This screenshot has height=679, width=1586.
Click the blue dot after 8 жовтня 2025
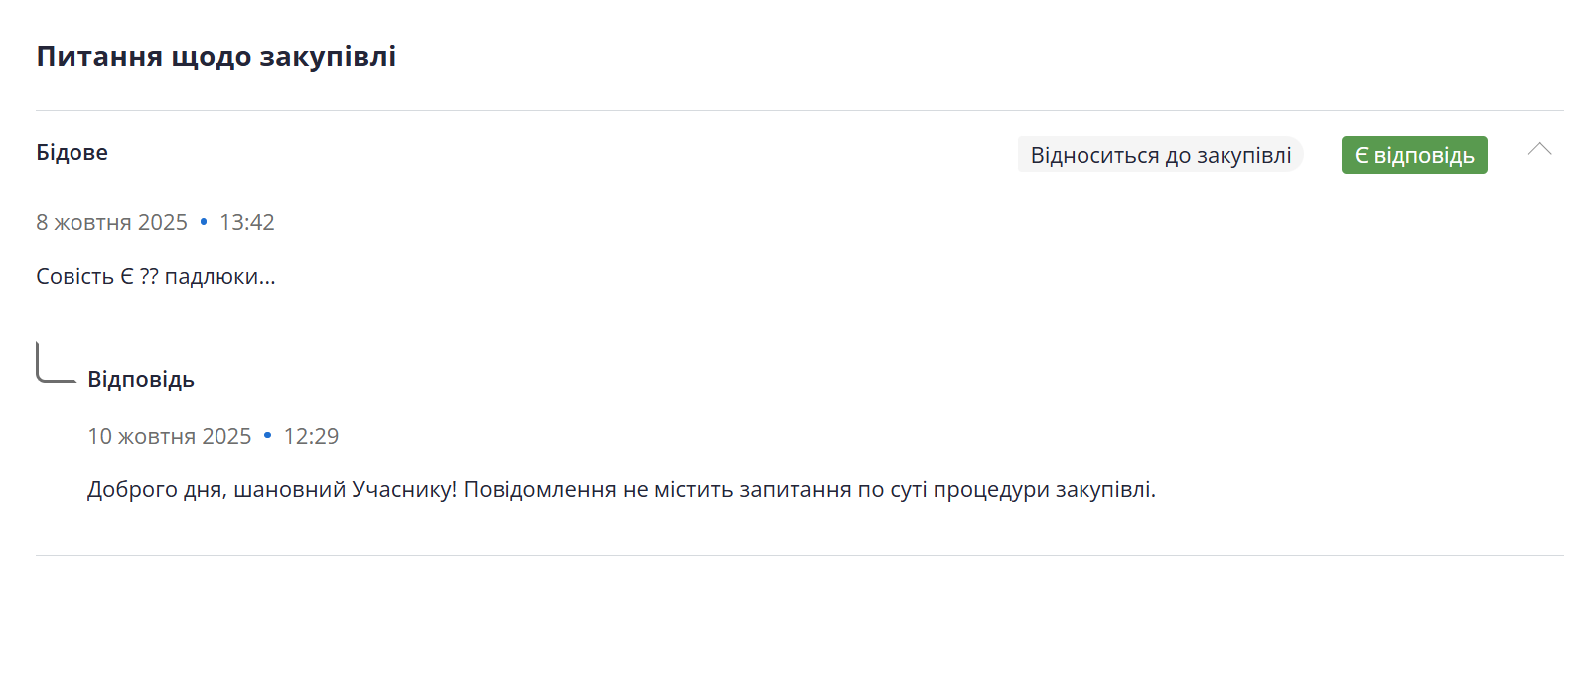(204, 222)
